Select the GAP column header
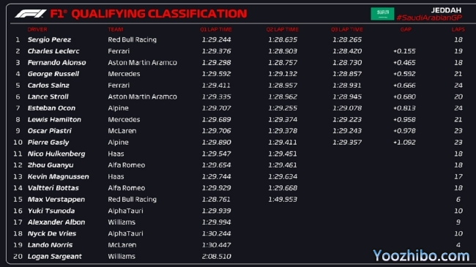This screenshot has height=267, width=476. click(x=406, y=29)
